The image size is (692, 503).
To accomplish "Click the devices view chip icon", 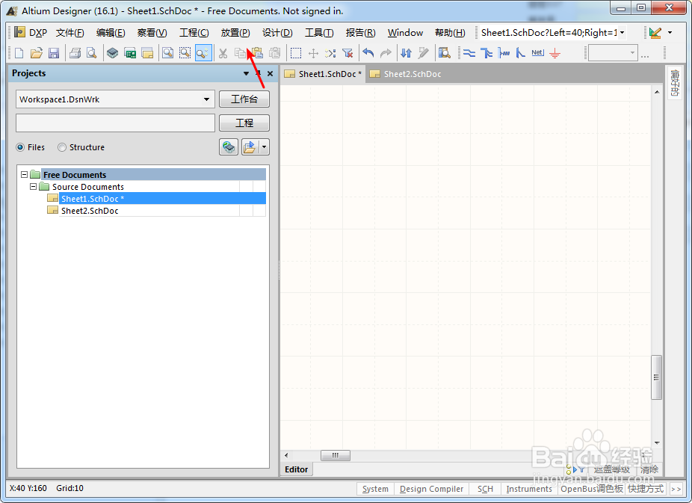I will [113, 53].
